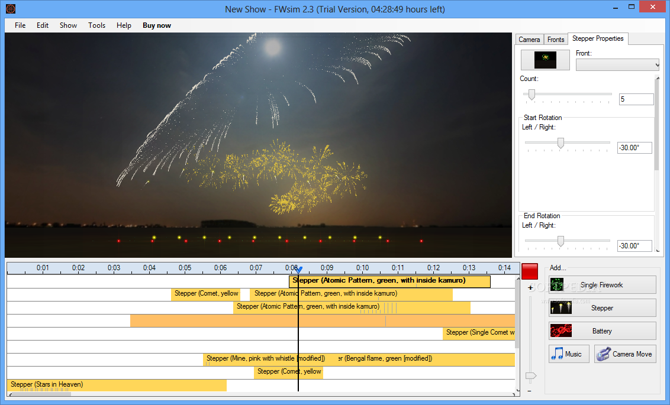670x405 pixels.
Task: Click the Count slider handle
Action: pos(532,95)
